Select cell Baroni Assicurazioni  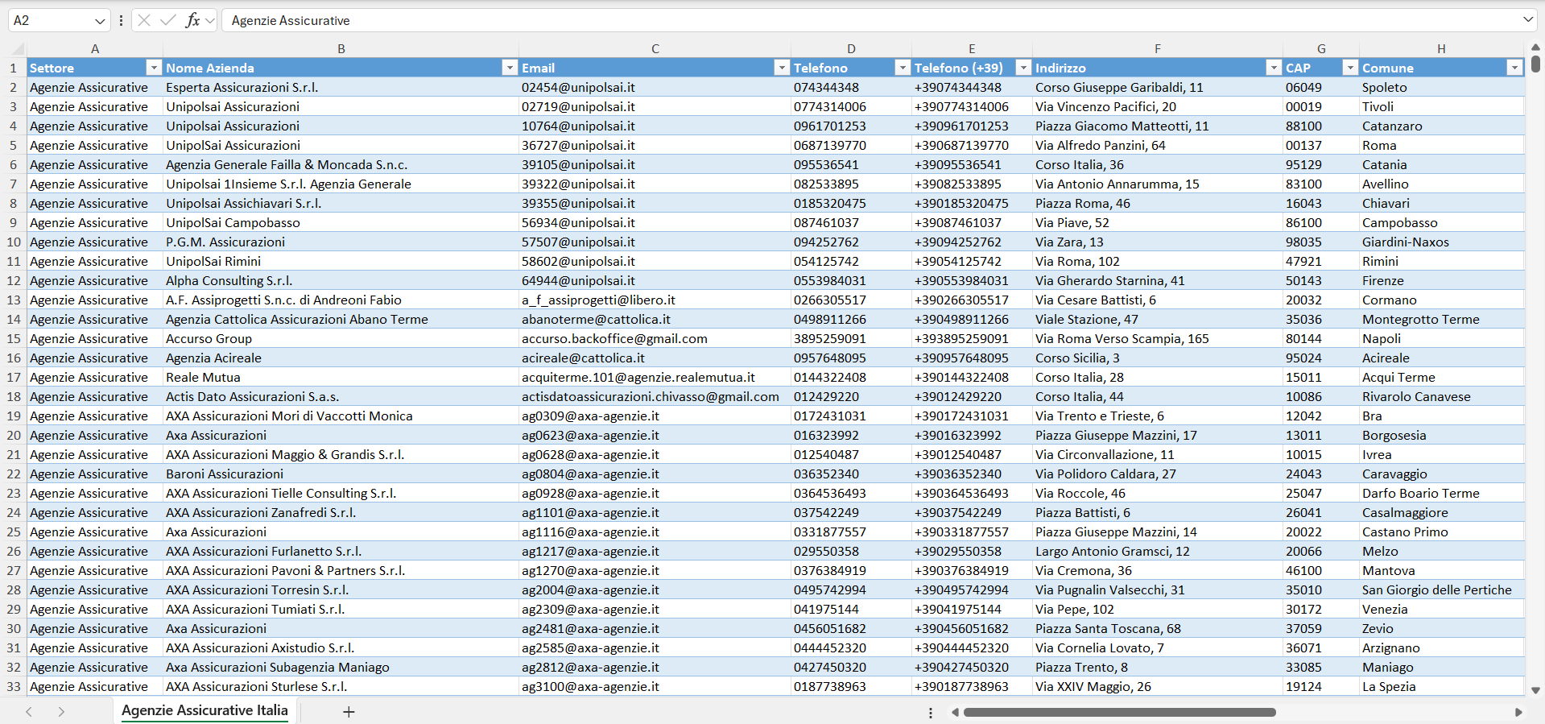[341, 474]
